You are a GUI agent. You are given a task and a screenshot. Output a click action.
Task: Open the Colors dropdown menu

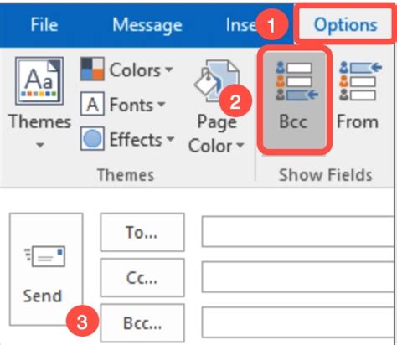click(x=168, y=69)
